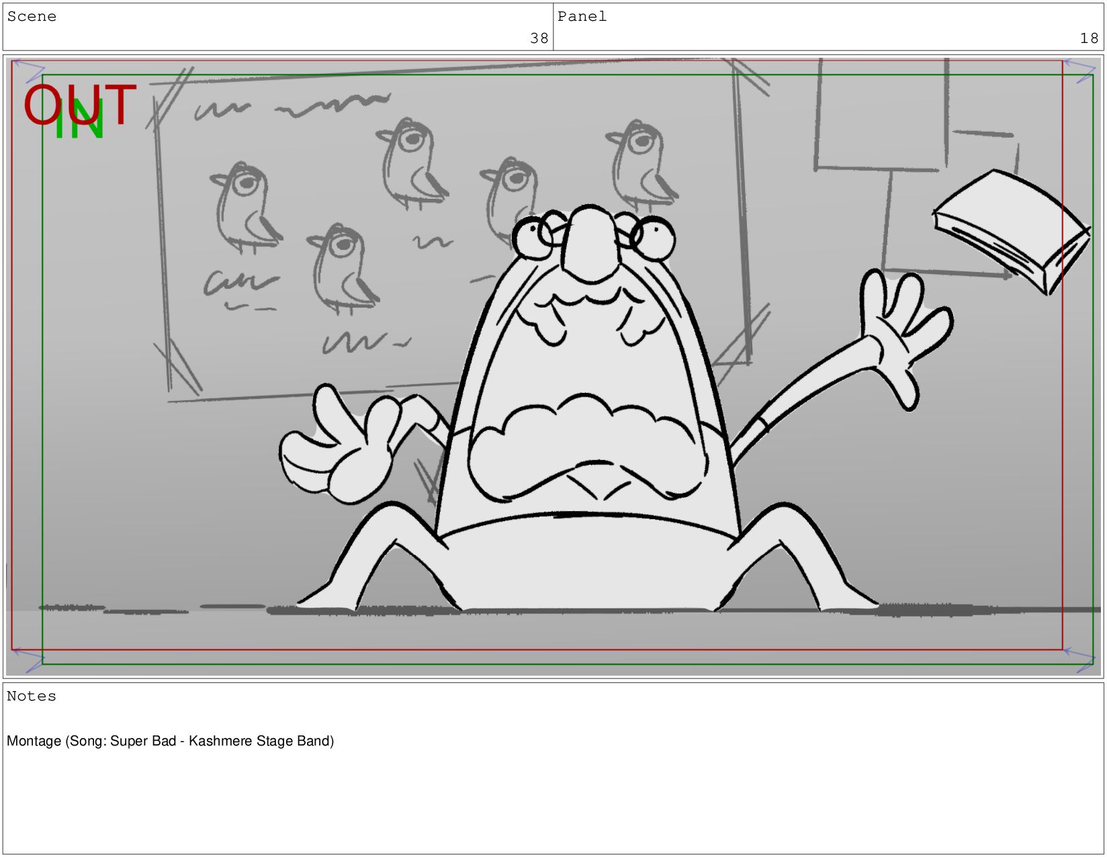Click the scene number 38

pos(539,38)
